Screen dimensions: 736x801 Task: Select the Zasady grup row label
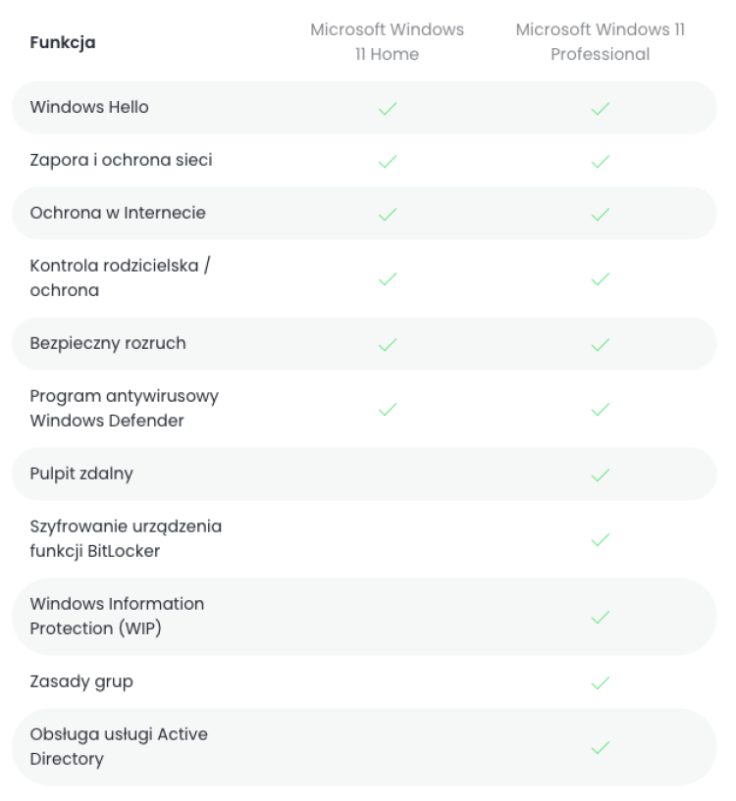click(x=81, y=682)
